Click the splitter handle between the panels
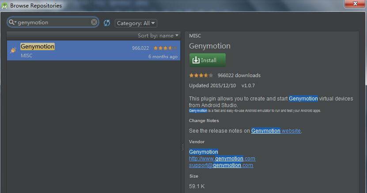 (182, 147)
